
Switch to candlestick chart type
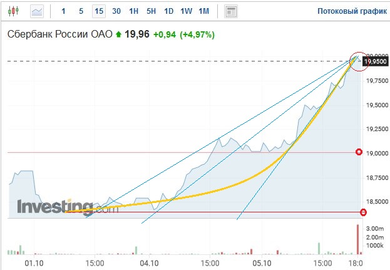13,11
